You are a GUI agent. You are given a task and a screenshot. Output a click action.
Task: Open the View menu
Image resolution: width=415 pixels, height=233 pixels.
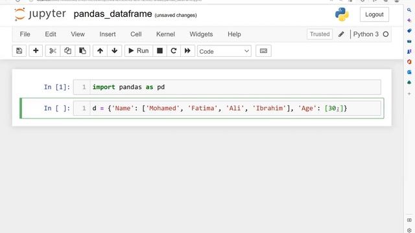click(x=78, y=34)
